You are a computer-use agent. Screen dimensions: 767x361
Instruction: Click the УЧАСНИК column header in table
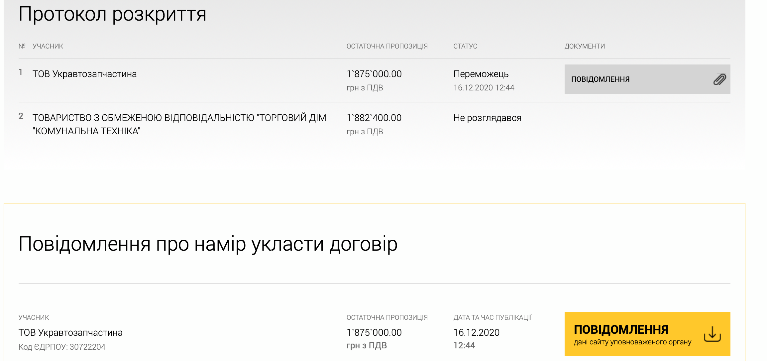(x=48, y=46)
